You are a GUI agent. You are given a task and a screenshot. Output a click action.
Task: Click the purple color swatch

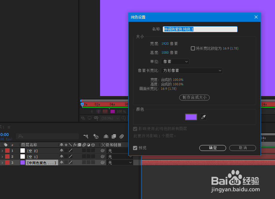click(191, 117)
